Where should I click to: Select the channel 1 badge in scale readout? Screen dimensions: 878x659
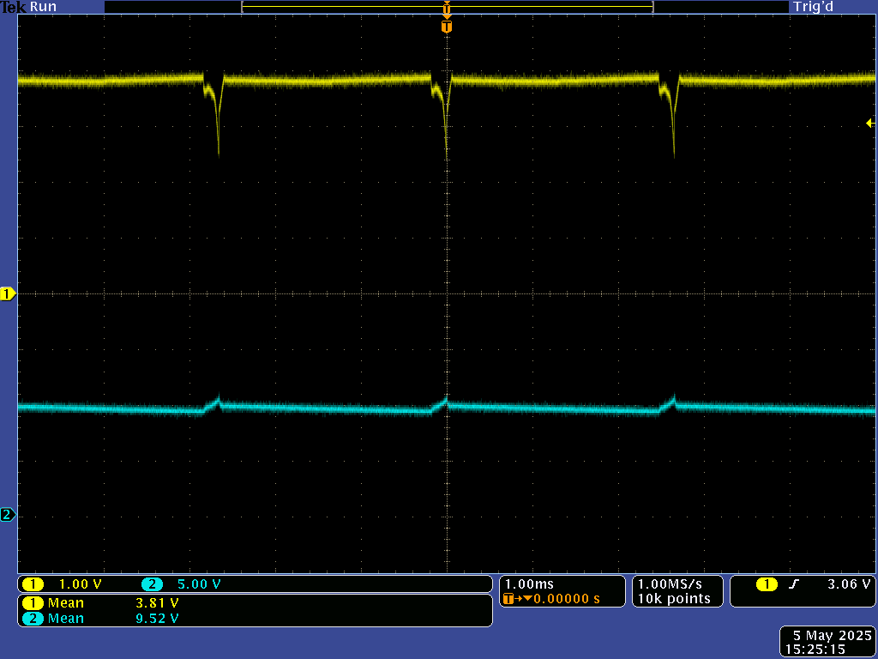[33, 584]
